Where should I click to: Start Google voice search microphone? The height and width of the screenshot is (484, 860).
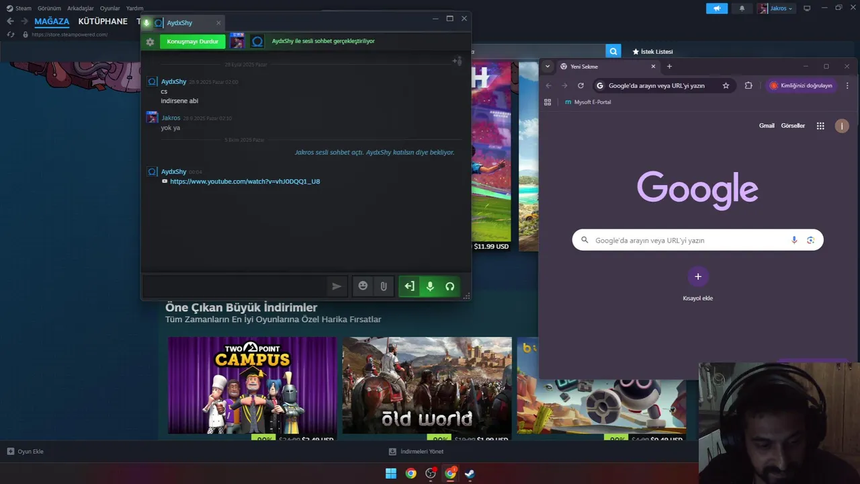(794, 240)
